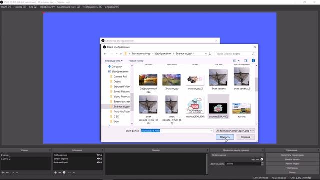Screen dimensions: 320x180
Task: Select the иконка(854_480) thumbnail
Action: pyautogui.click(x=218, y=108)
